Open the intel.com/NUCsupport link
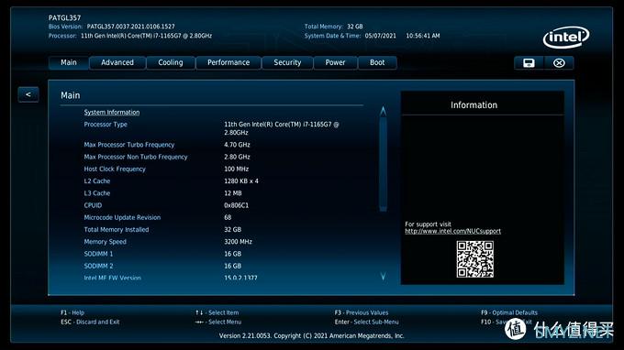The height and width of the screenshot is (350, 624). (453, 231)
